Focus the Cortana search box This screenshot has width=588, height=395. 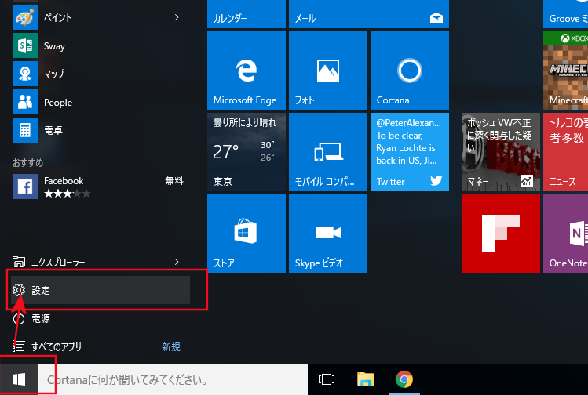click(x=173, y=379)
